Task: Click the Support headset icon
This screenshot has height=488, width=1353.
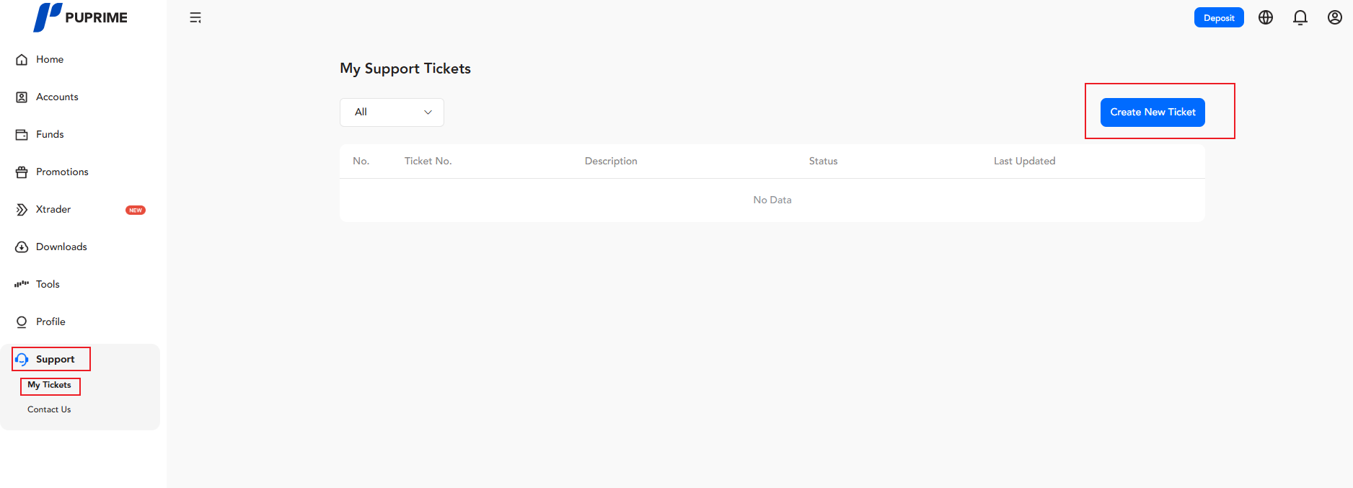Action: click(22, 359)
